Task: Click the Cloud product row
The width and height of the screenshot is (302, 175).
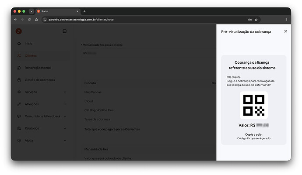Action: click(150, 101)
